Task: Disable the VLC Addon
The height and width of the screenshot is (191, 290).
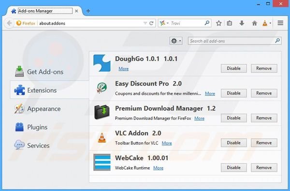Action: (234, 143)
